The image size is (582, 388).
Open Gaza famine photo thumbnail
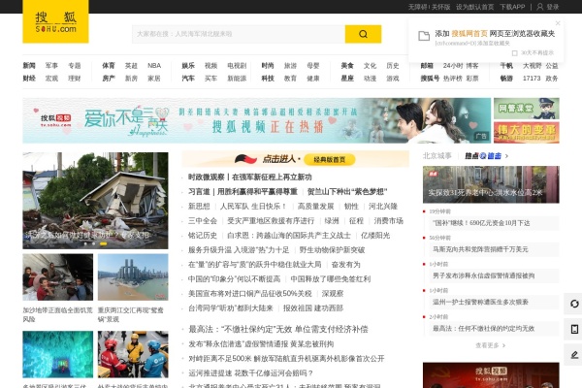click(x=58, y=277)
